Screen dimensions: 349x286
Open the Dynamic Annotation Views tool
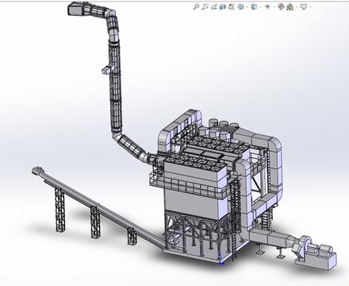coord(232,7)
